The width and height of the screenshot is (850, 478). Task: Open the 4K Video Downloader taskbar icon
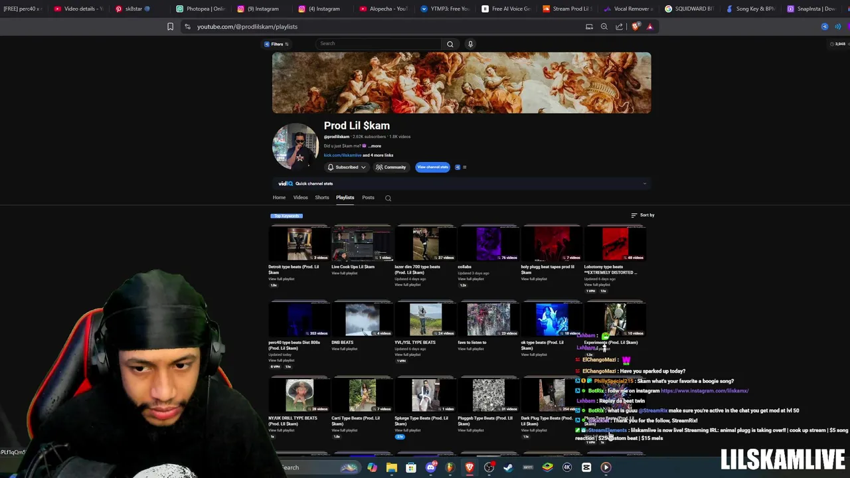coord(567,467)
